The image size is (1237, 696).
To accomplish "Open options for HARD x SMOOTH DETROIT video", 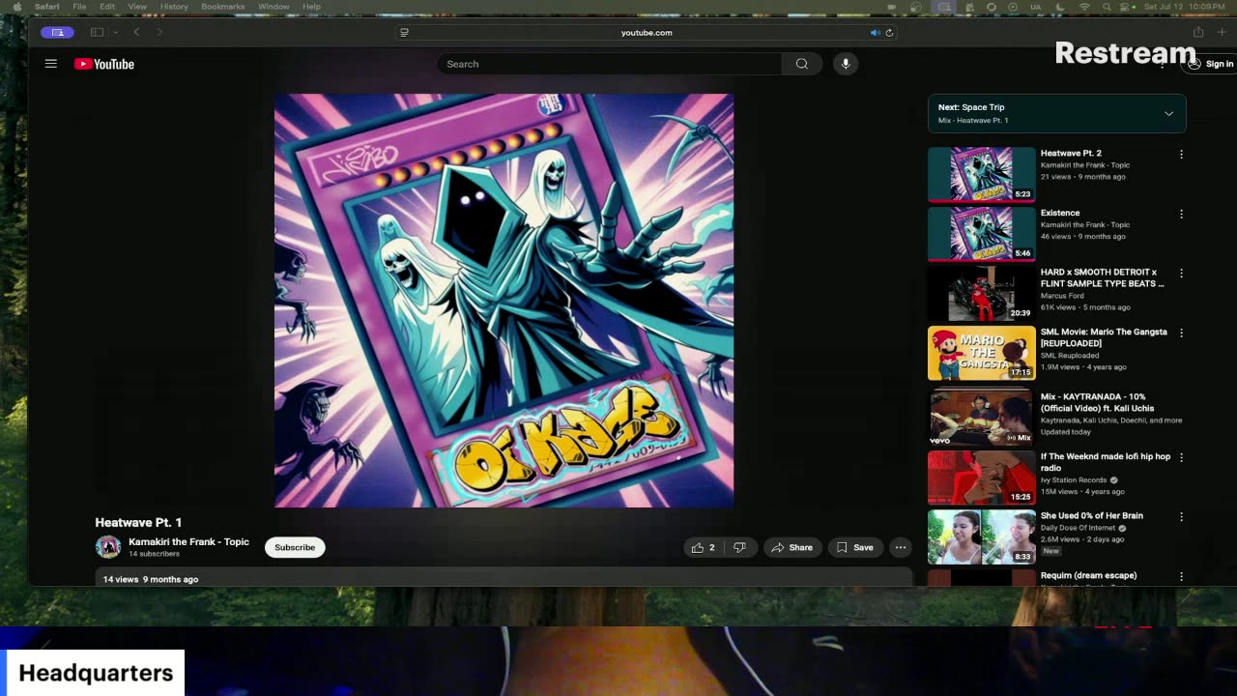I will coord(1181,274).
